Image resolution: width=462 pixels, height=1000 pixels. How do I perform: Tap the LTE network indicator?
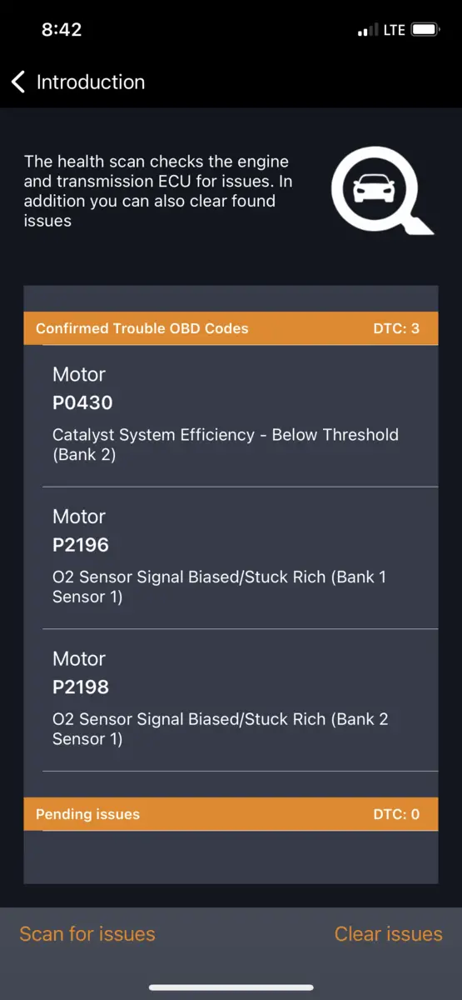pos(395,30)
